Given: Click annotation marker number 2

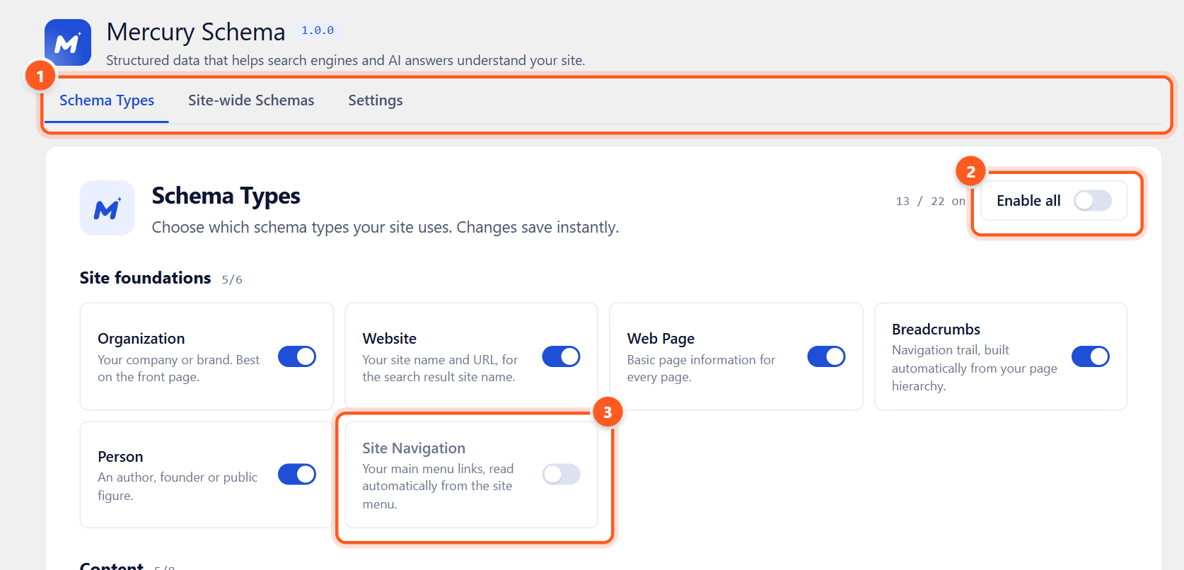Looking at the screenshot, I should (x=970, y=171).
